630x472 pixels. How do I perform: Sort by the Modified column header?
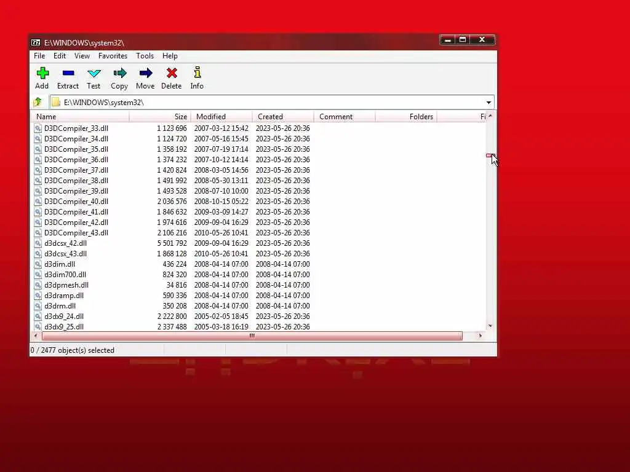[221, 117]
